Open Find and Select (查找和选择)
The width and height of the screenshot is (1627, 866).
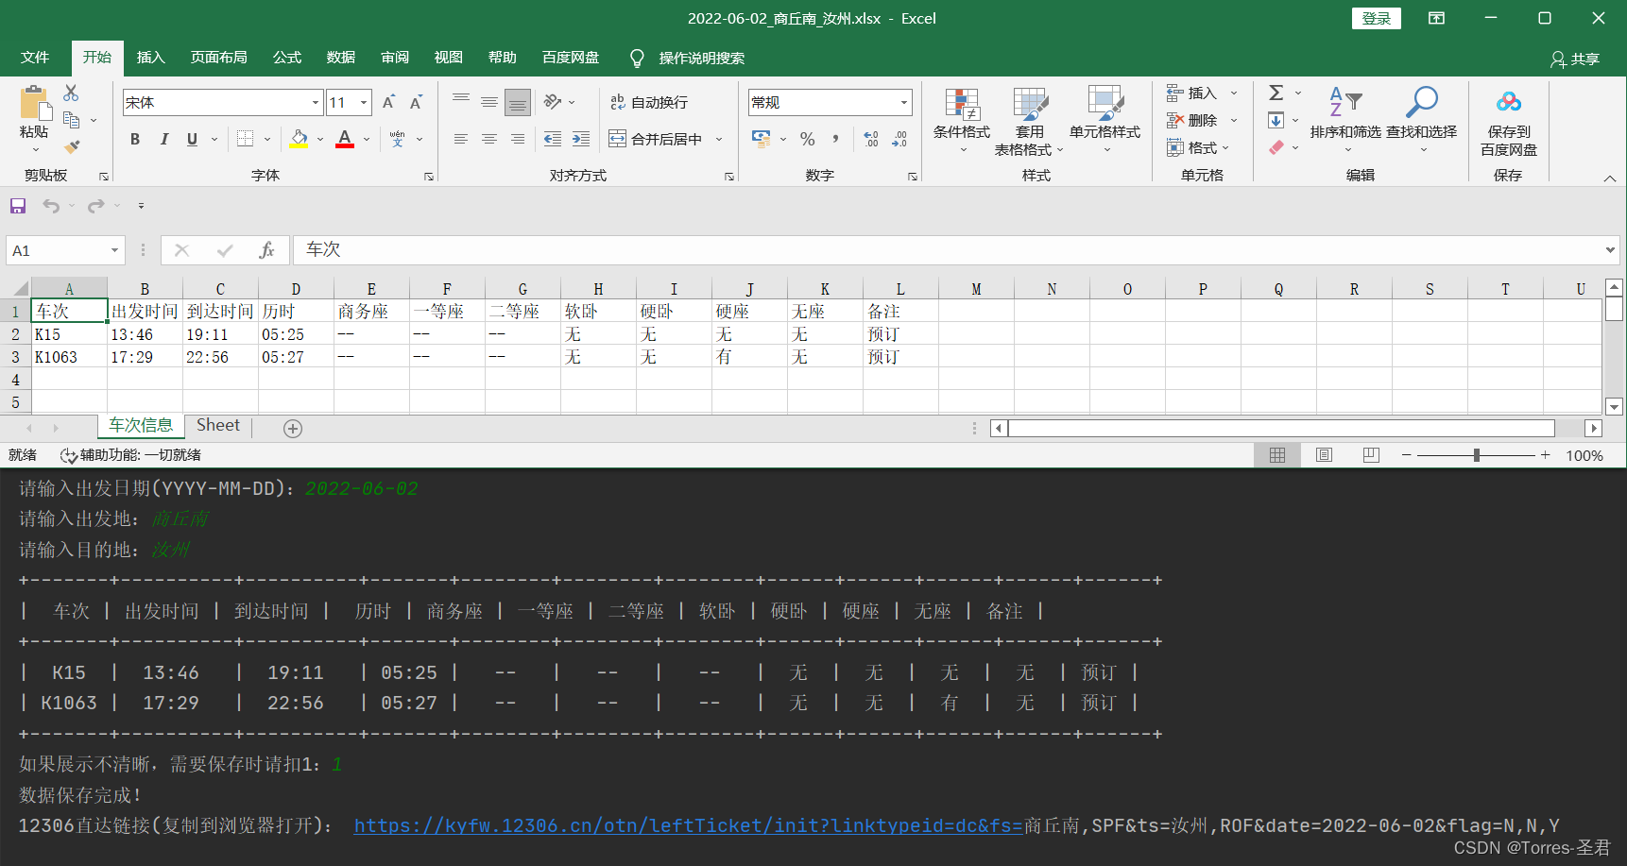coord(1422,121)
